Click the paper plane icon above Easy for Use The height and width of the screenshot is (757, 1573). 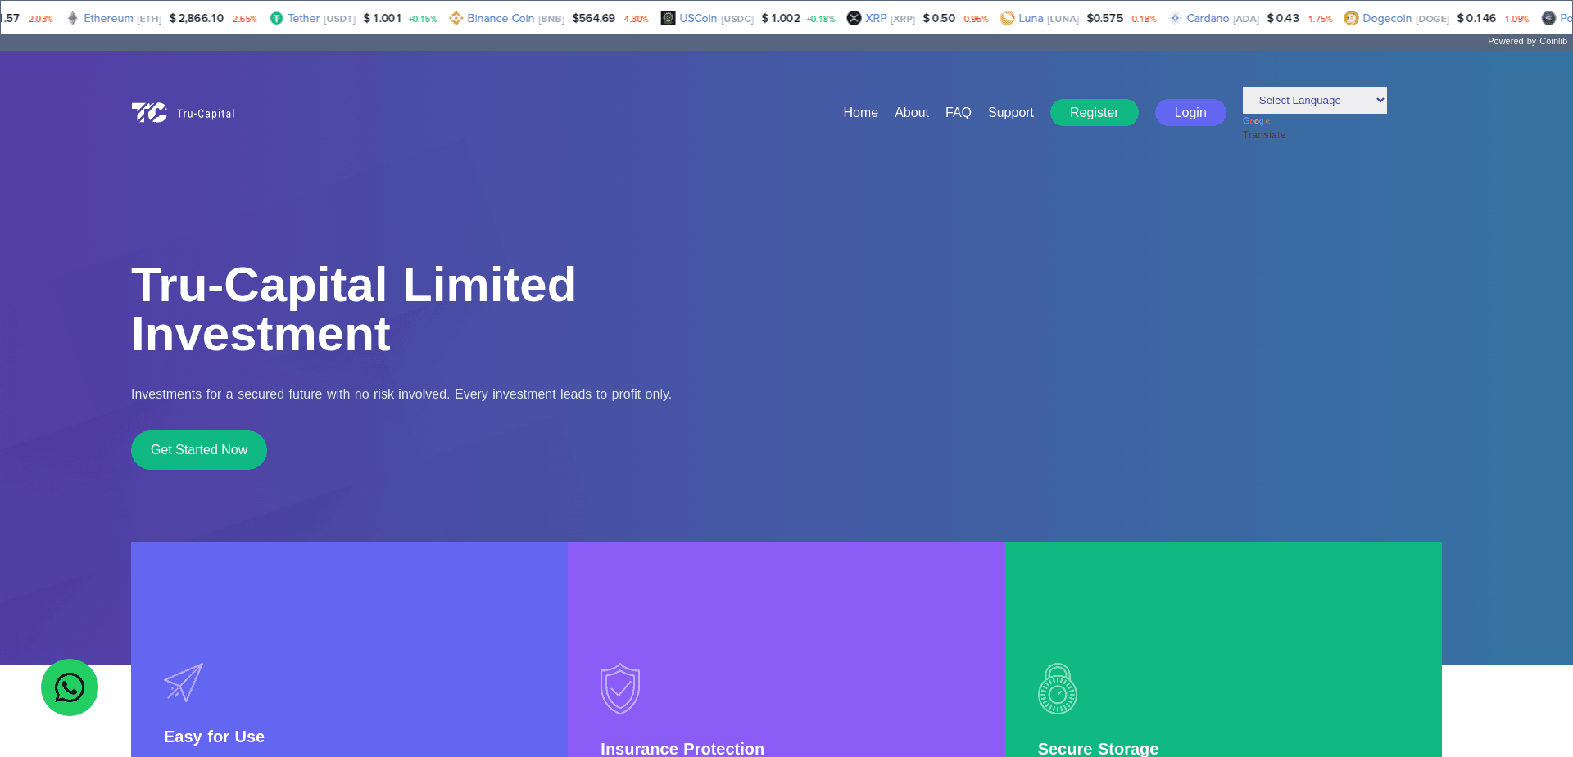coord(183,682)
